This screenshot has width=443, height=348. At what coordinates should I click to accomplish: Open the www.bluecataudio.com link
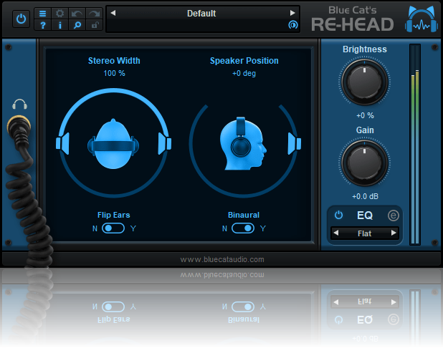[x=221, y=259]
